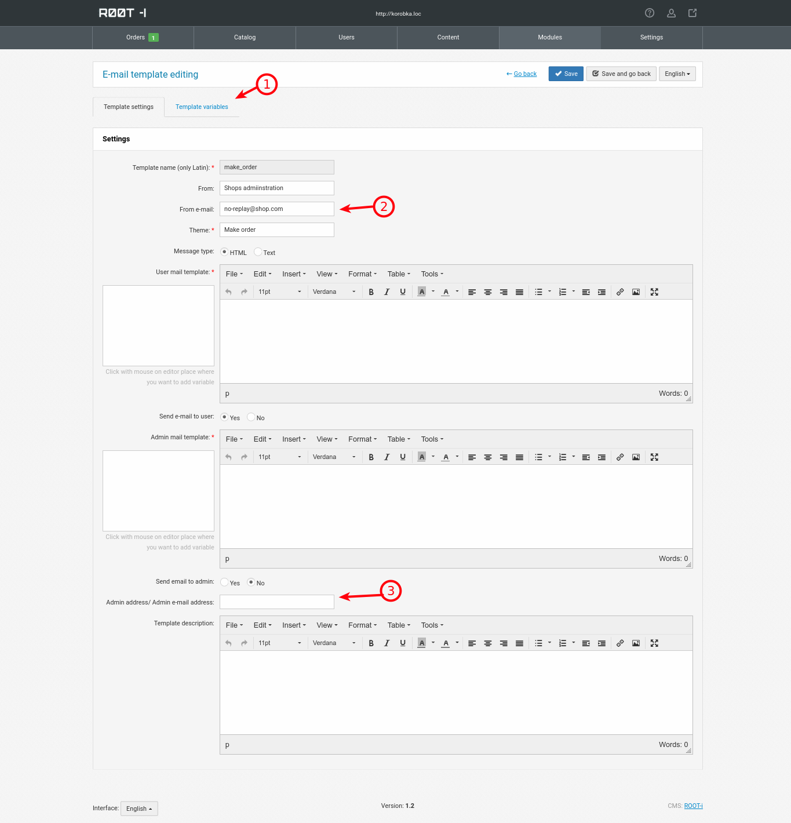This screenshot has width=791, height=823.
Task: Pick text color in User mail editor
Action: [446, 292]
